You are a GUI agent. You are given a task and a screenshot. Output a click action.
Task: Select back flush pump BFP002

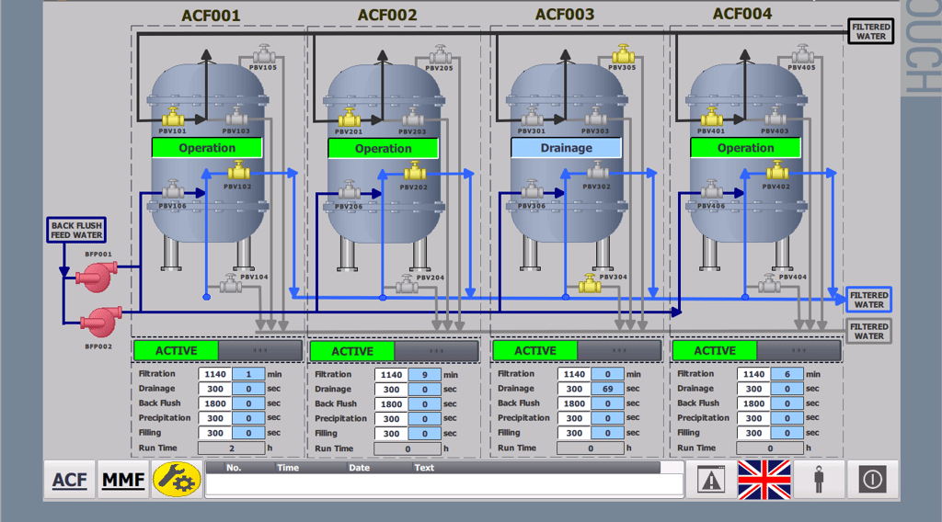[x=101, y=322]
